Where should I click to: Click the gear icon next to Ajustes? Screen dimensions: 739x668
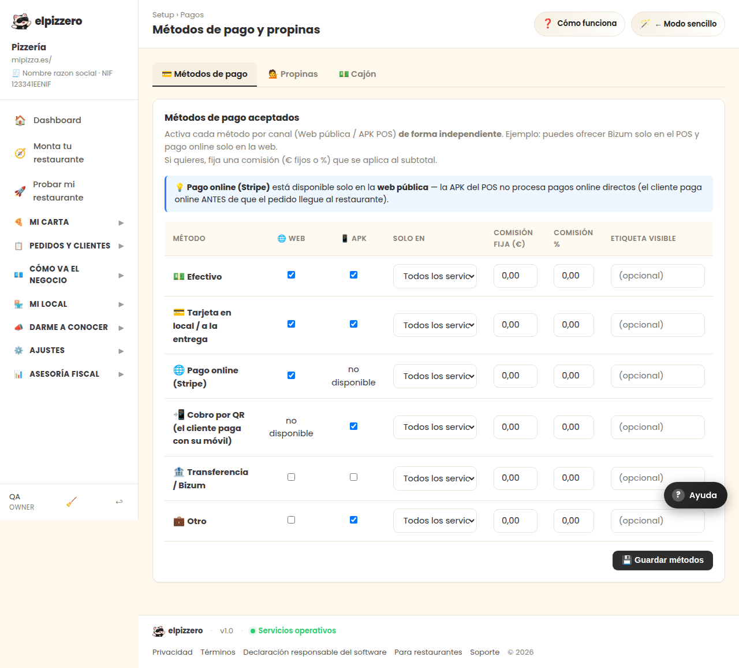[x=18, y=350]
